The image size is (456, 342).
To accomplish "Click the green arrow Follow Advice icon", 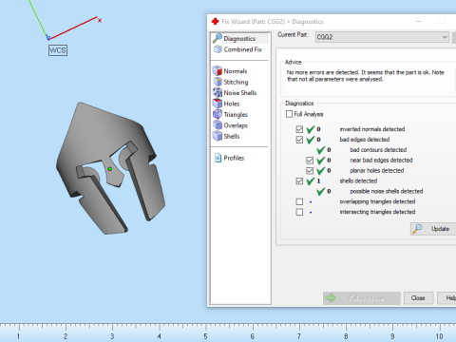I will (x=331, y=298).
